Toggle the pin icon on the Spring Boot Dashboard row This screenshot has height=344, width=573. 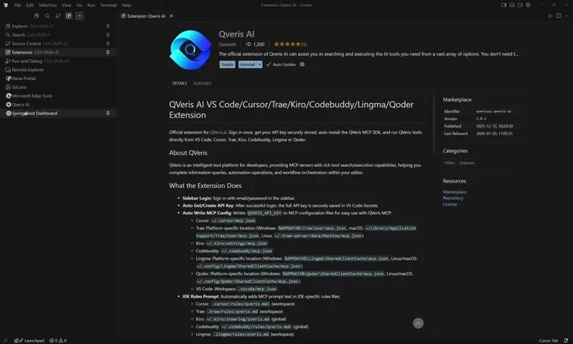[108, 114]
